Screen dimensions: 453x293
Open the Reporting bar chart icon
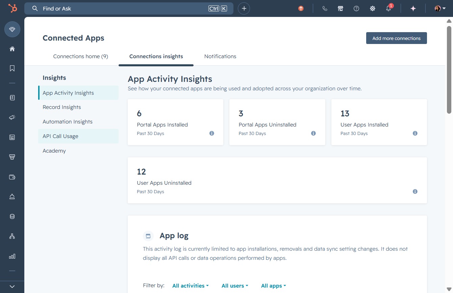[12, 256]
